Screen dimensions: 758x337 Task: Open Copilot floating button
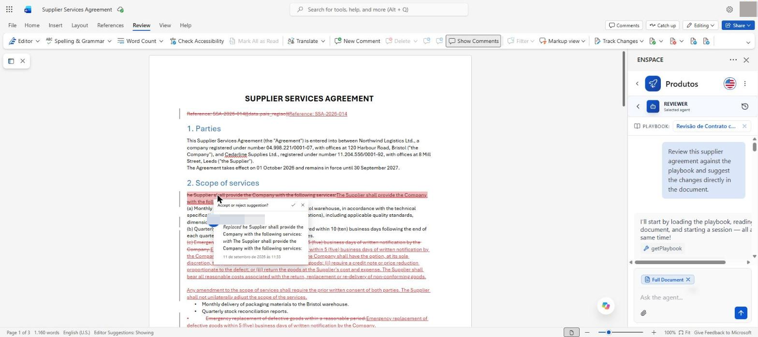pos(606,306)
